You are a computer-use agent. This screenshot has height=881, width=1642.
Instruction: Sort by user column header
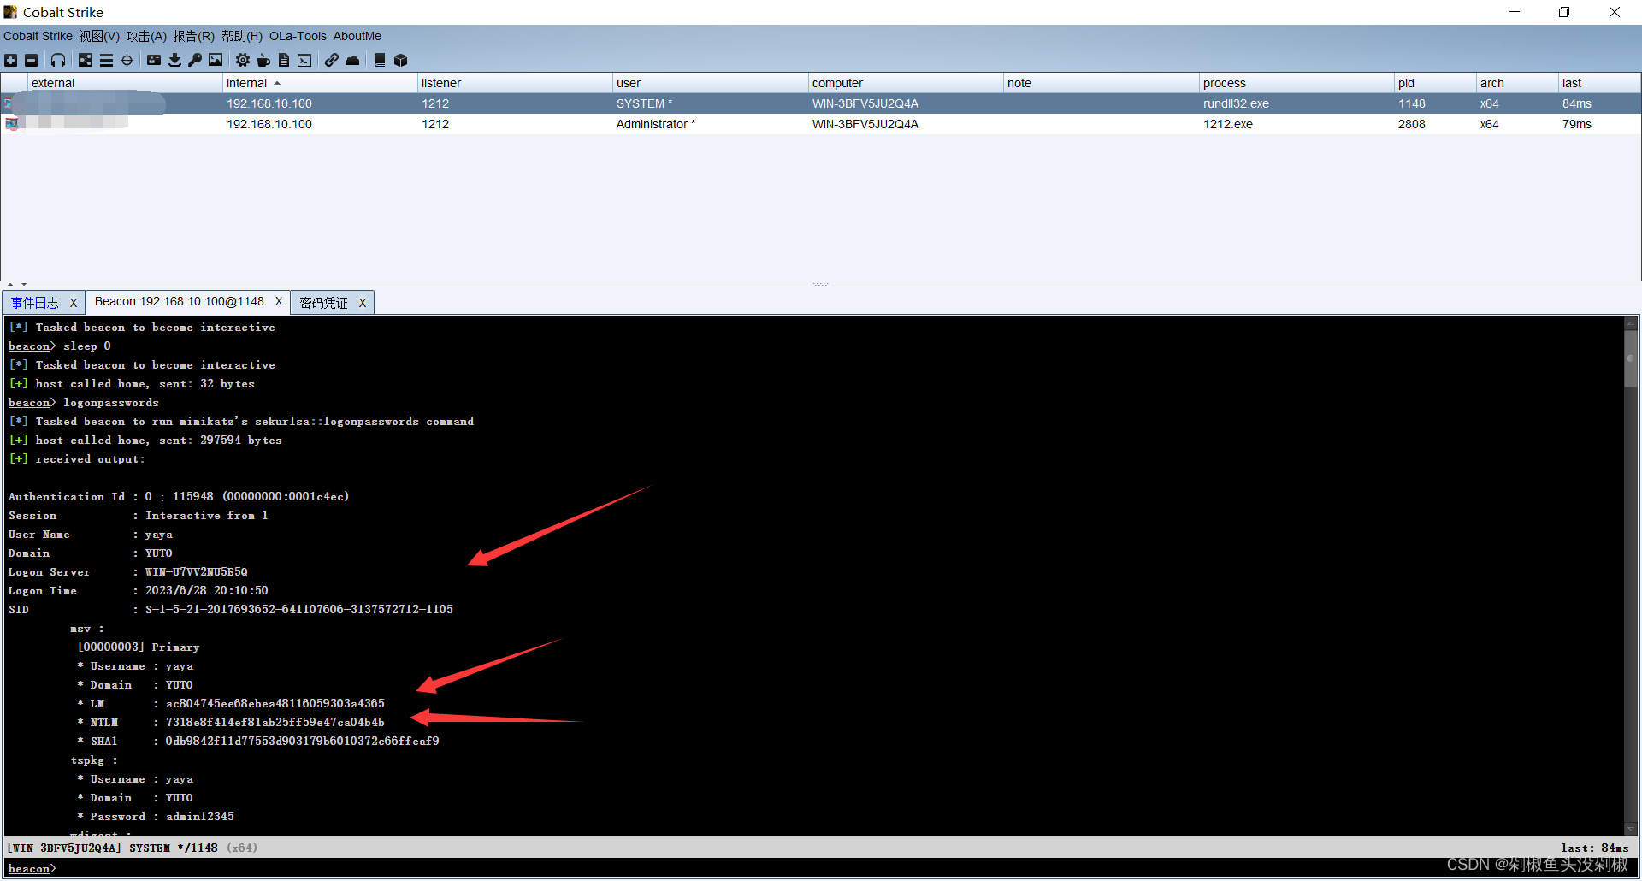pyautogui.click(x=710, y=83)
